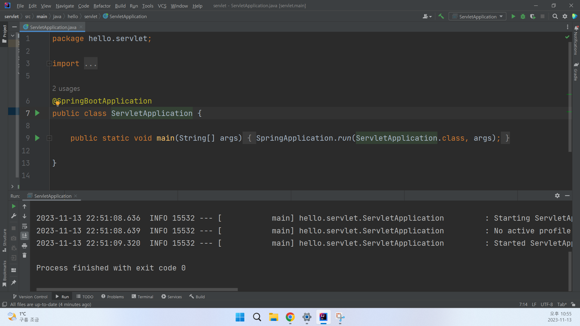Open the ServletApplication run configuration dropdown
This screenshot has width=580, height=326.
[477, 17]
